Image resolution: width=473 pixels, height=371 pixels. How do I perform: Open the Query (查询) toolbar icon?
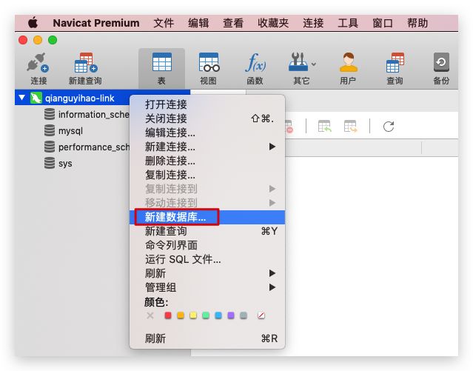pyautogui.click(x=395, y=62)
